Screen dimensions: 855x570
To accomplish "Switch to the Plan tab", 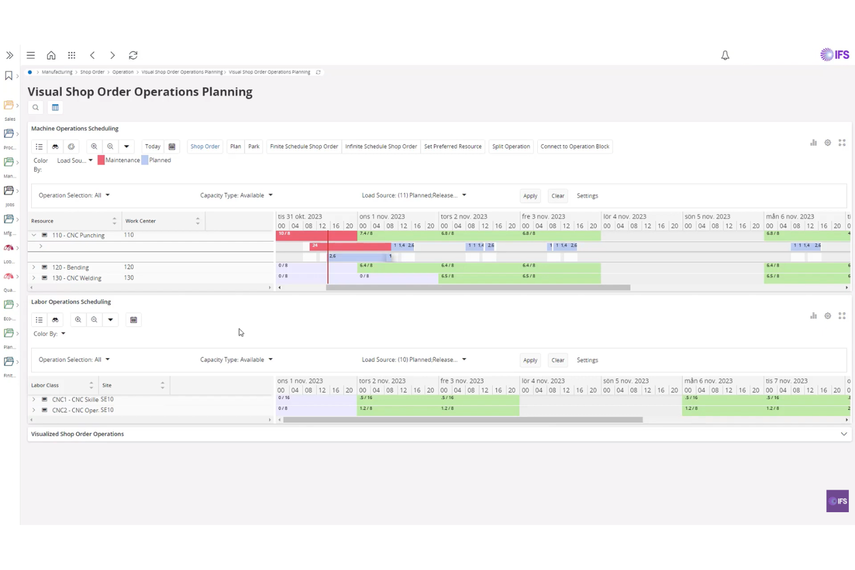I will (x=235, y=146).
